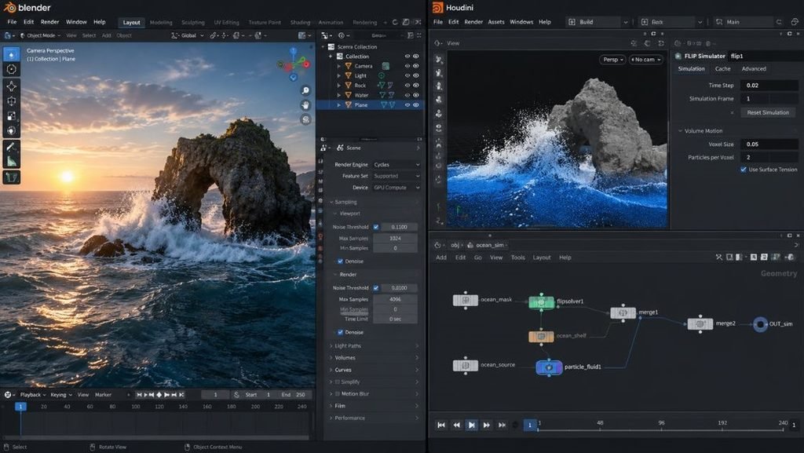
Task: Toggle rightmost eye icon on Water row
Action: tap(416, 95)
